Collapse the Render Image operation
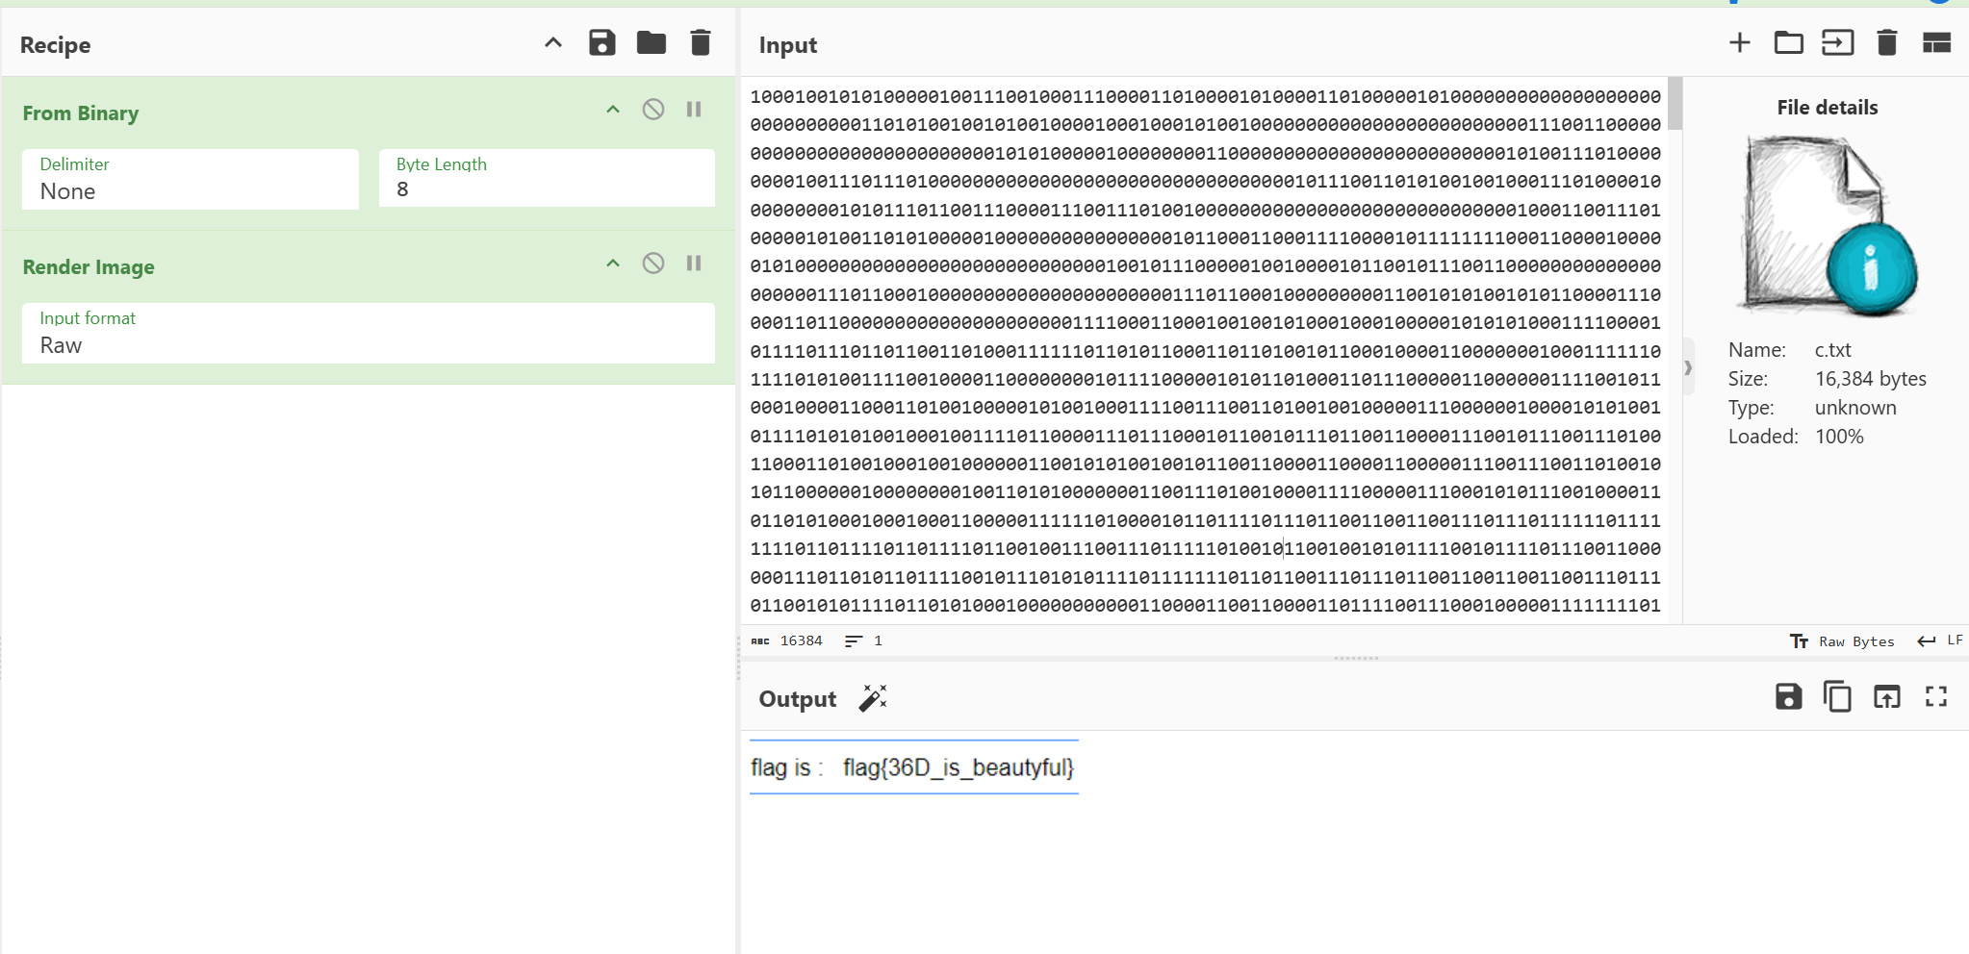Screen dimensions: 1969x954 [613, 264]
